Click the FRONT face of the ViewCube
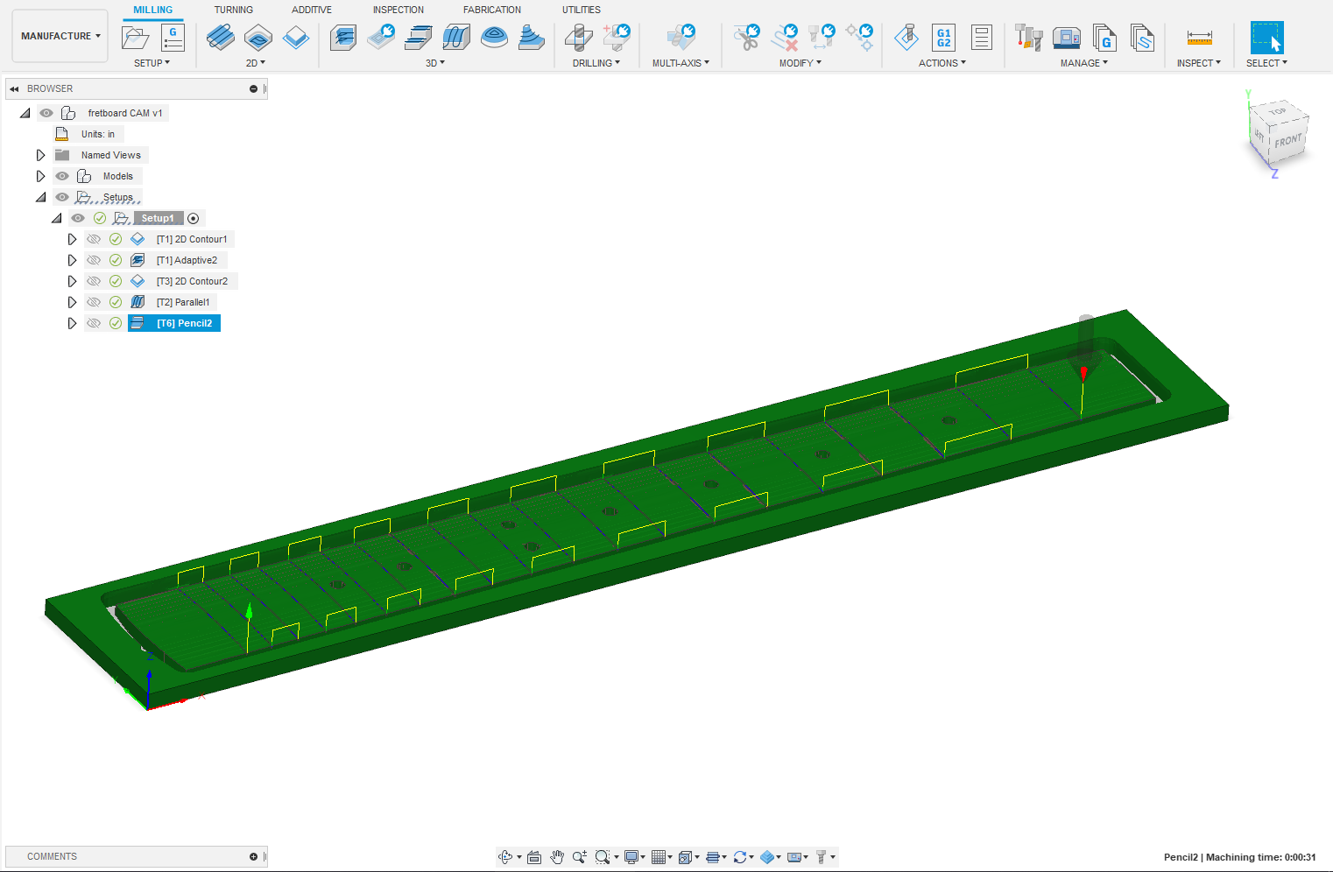This screenshot has width=1333, height=872. tap(1287, 141)
